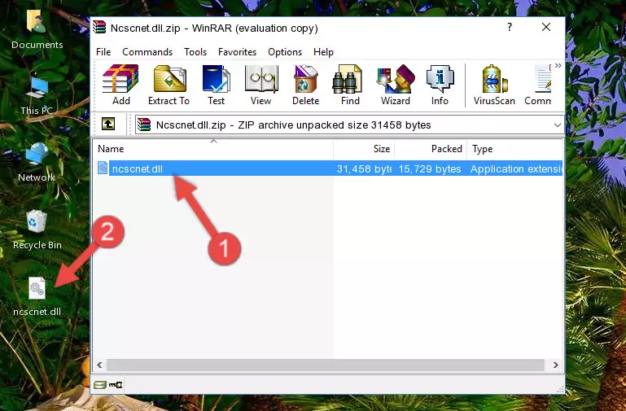Sort files by Type column
Screen dimensions: 626x411
click(515, 149)
